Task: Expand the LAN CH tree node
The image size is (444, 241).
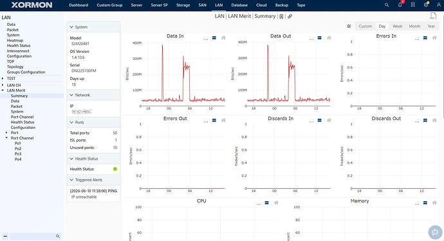Action: point(3,85)
